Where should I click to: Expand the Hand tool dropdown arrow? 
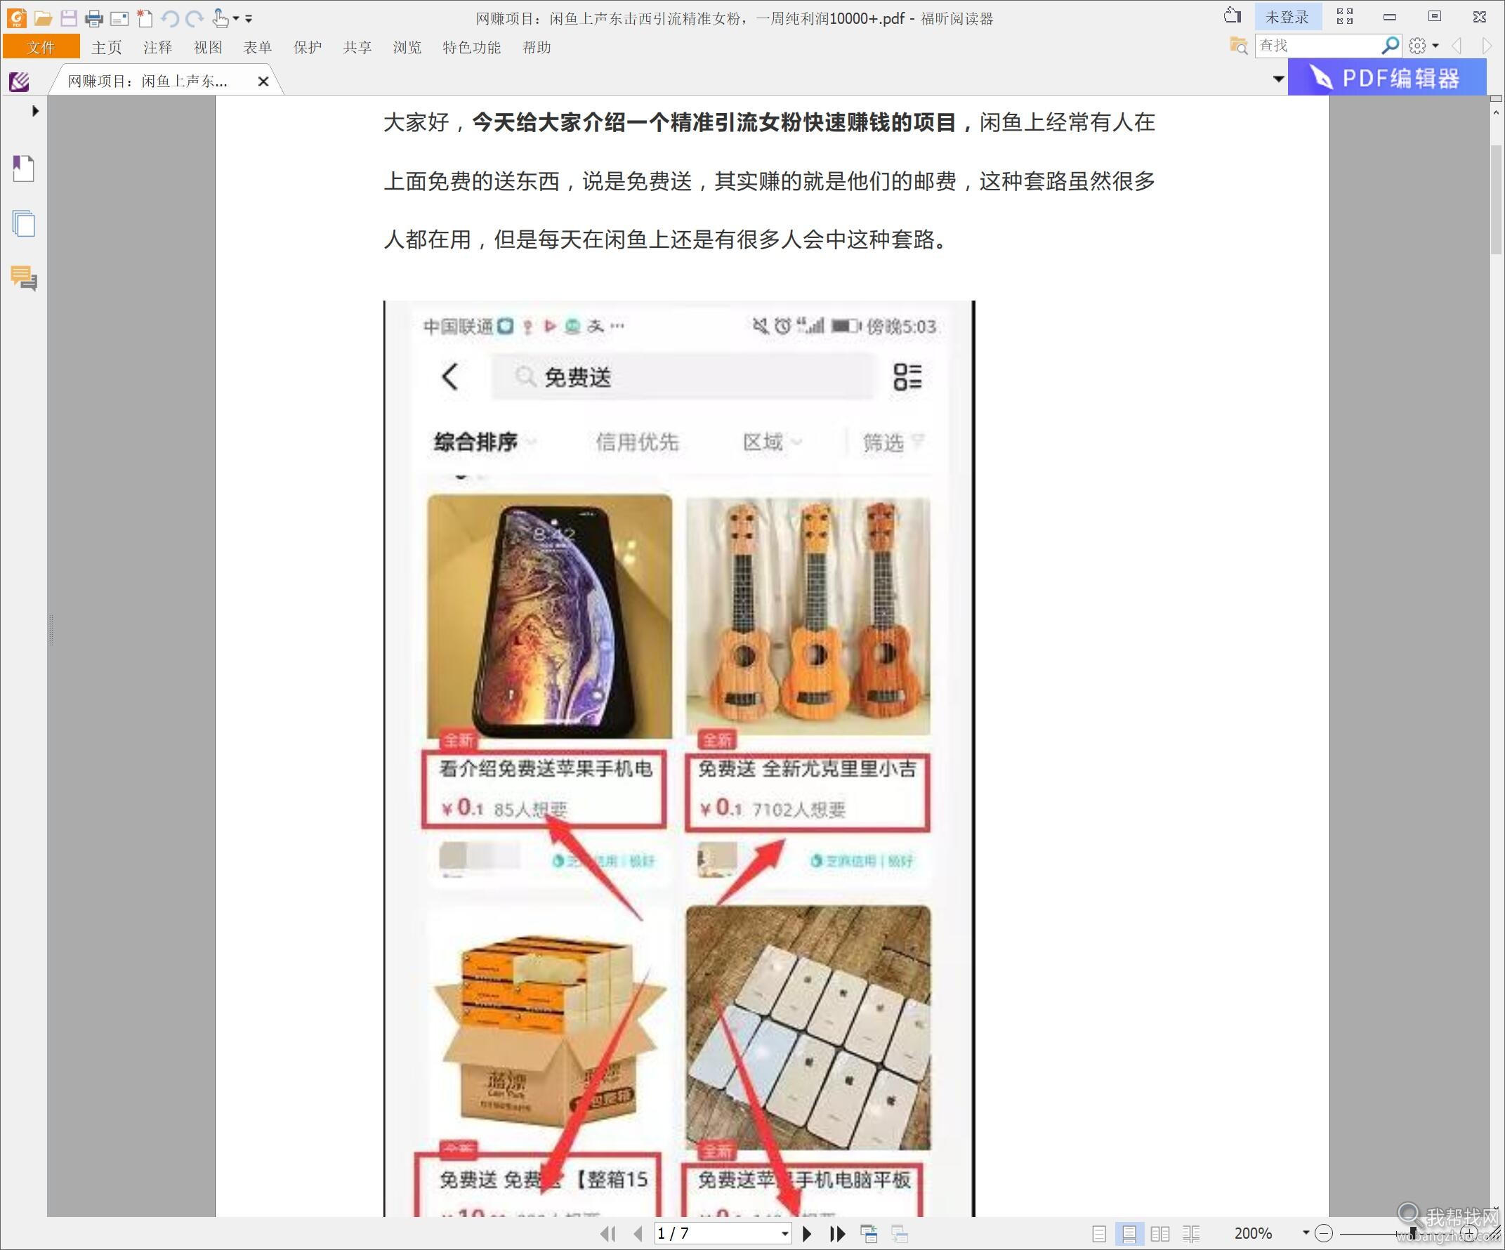tap(236, 19)
